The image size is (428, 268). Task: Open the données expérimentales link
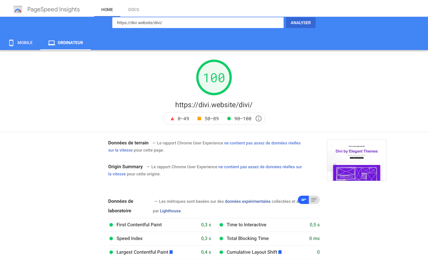[248, 202]
